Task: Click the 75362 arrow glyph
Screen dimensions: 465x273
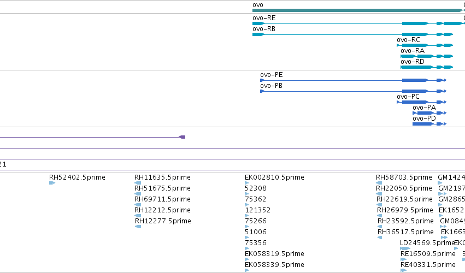Action: (x=247, y=205)
